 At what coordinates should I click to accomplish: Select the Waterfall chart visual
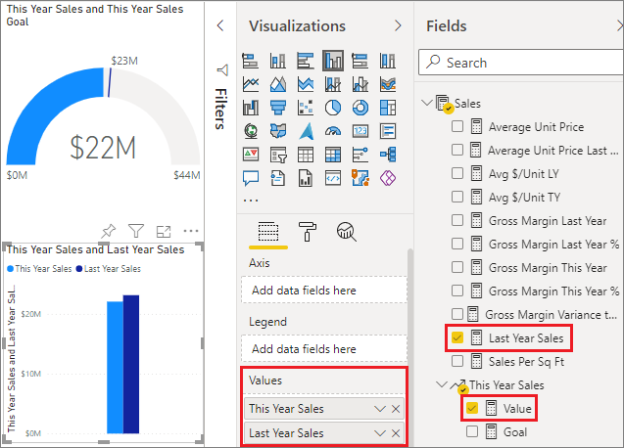(251, 108)
